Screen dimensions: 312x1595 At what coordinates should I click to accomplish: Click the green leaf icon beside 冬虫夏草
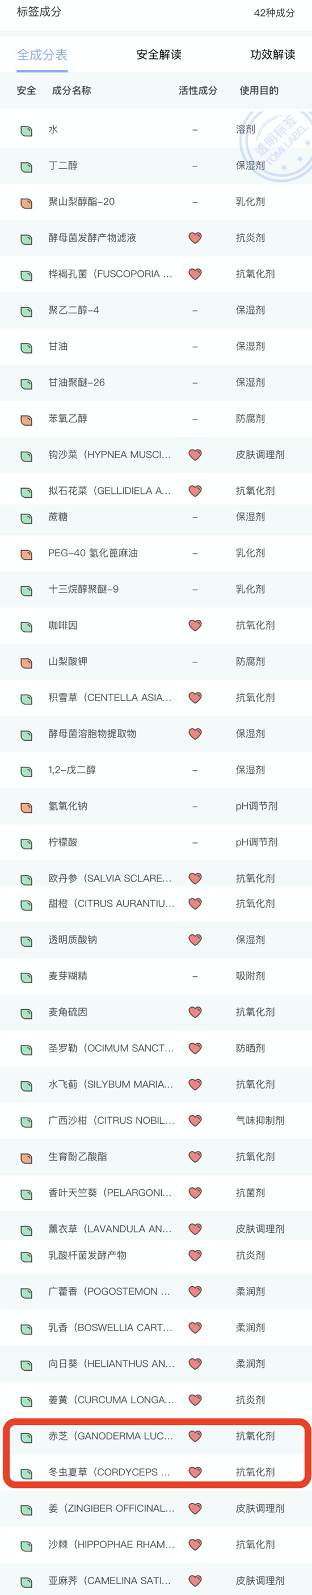(x=26, y=1473)
